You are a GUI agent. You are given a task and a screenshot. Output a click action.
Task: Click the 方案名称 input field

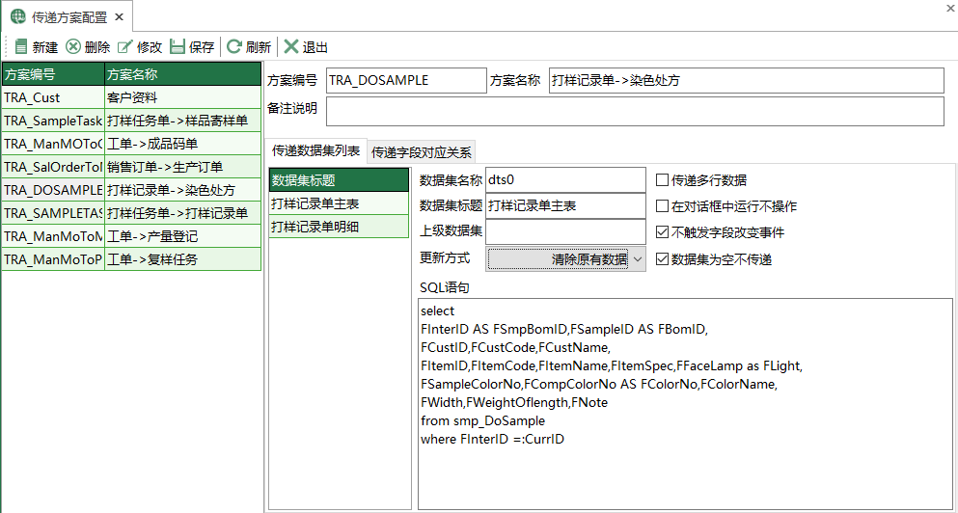point(747,80)
